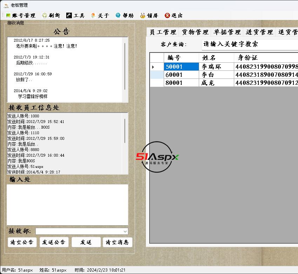The width and height of the screenshot is (298, 274).
Task: Open the 单据管理 tab
Action: [x=227, y=32]
